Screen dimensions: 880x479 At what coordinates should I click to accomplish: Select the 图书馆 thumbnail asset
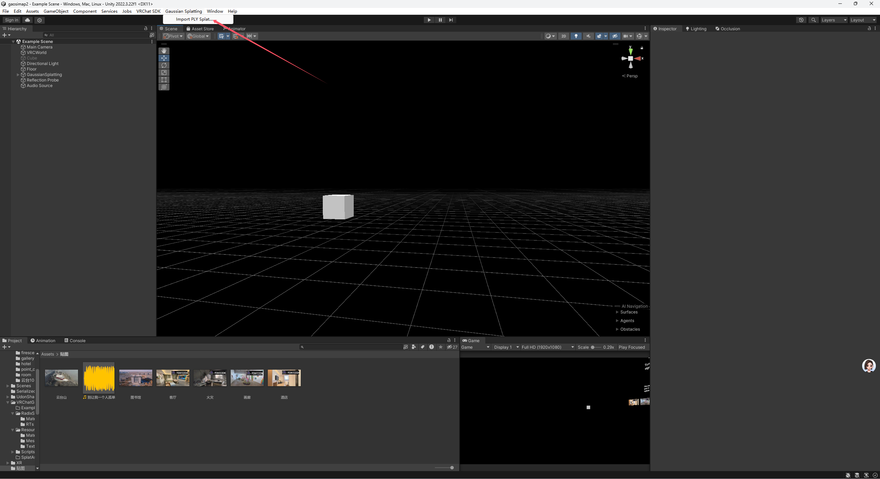(x=136, y=378)
